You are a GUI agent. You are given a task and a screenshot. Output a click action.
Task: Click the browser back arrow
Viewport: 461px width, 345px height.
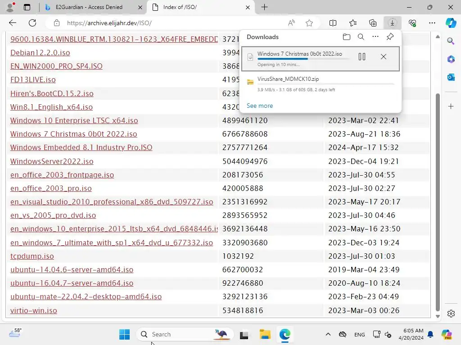click(12, 23)
